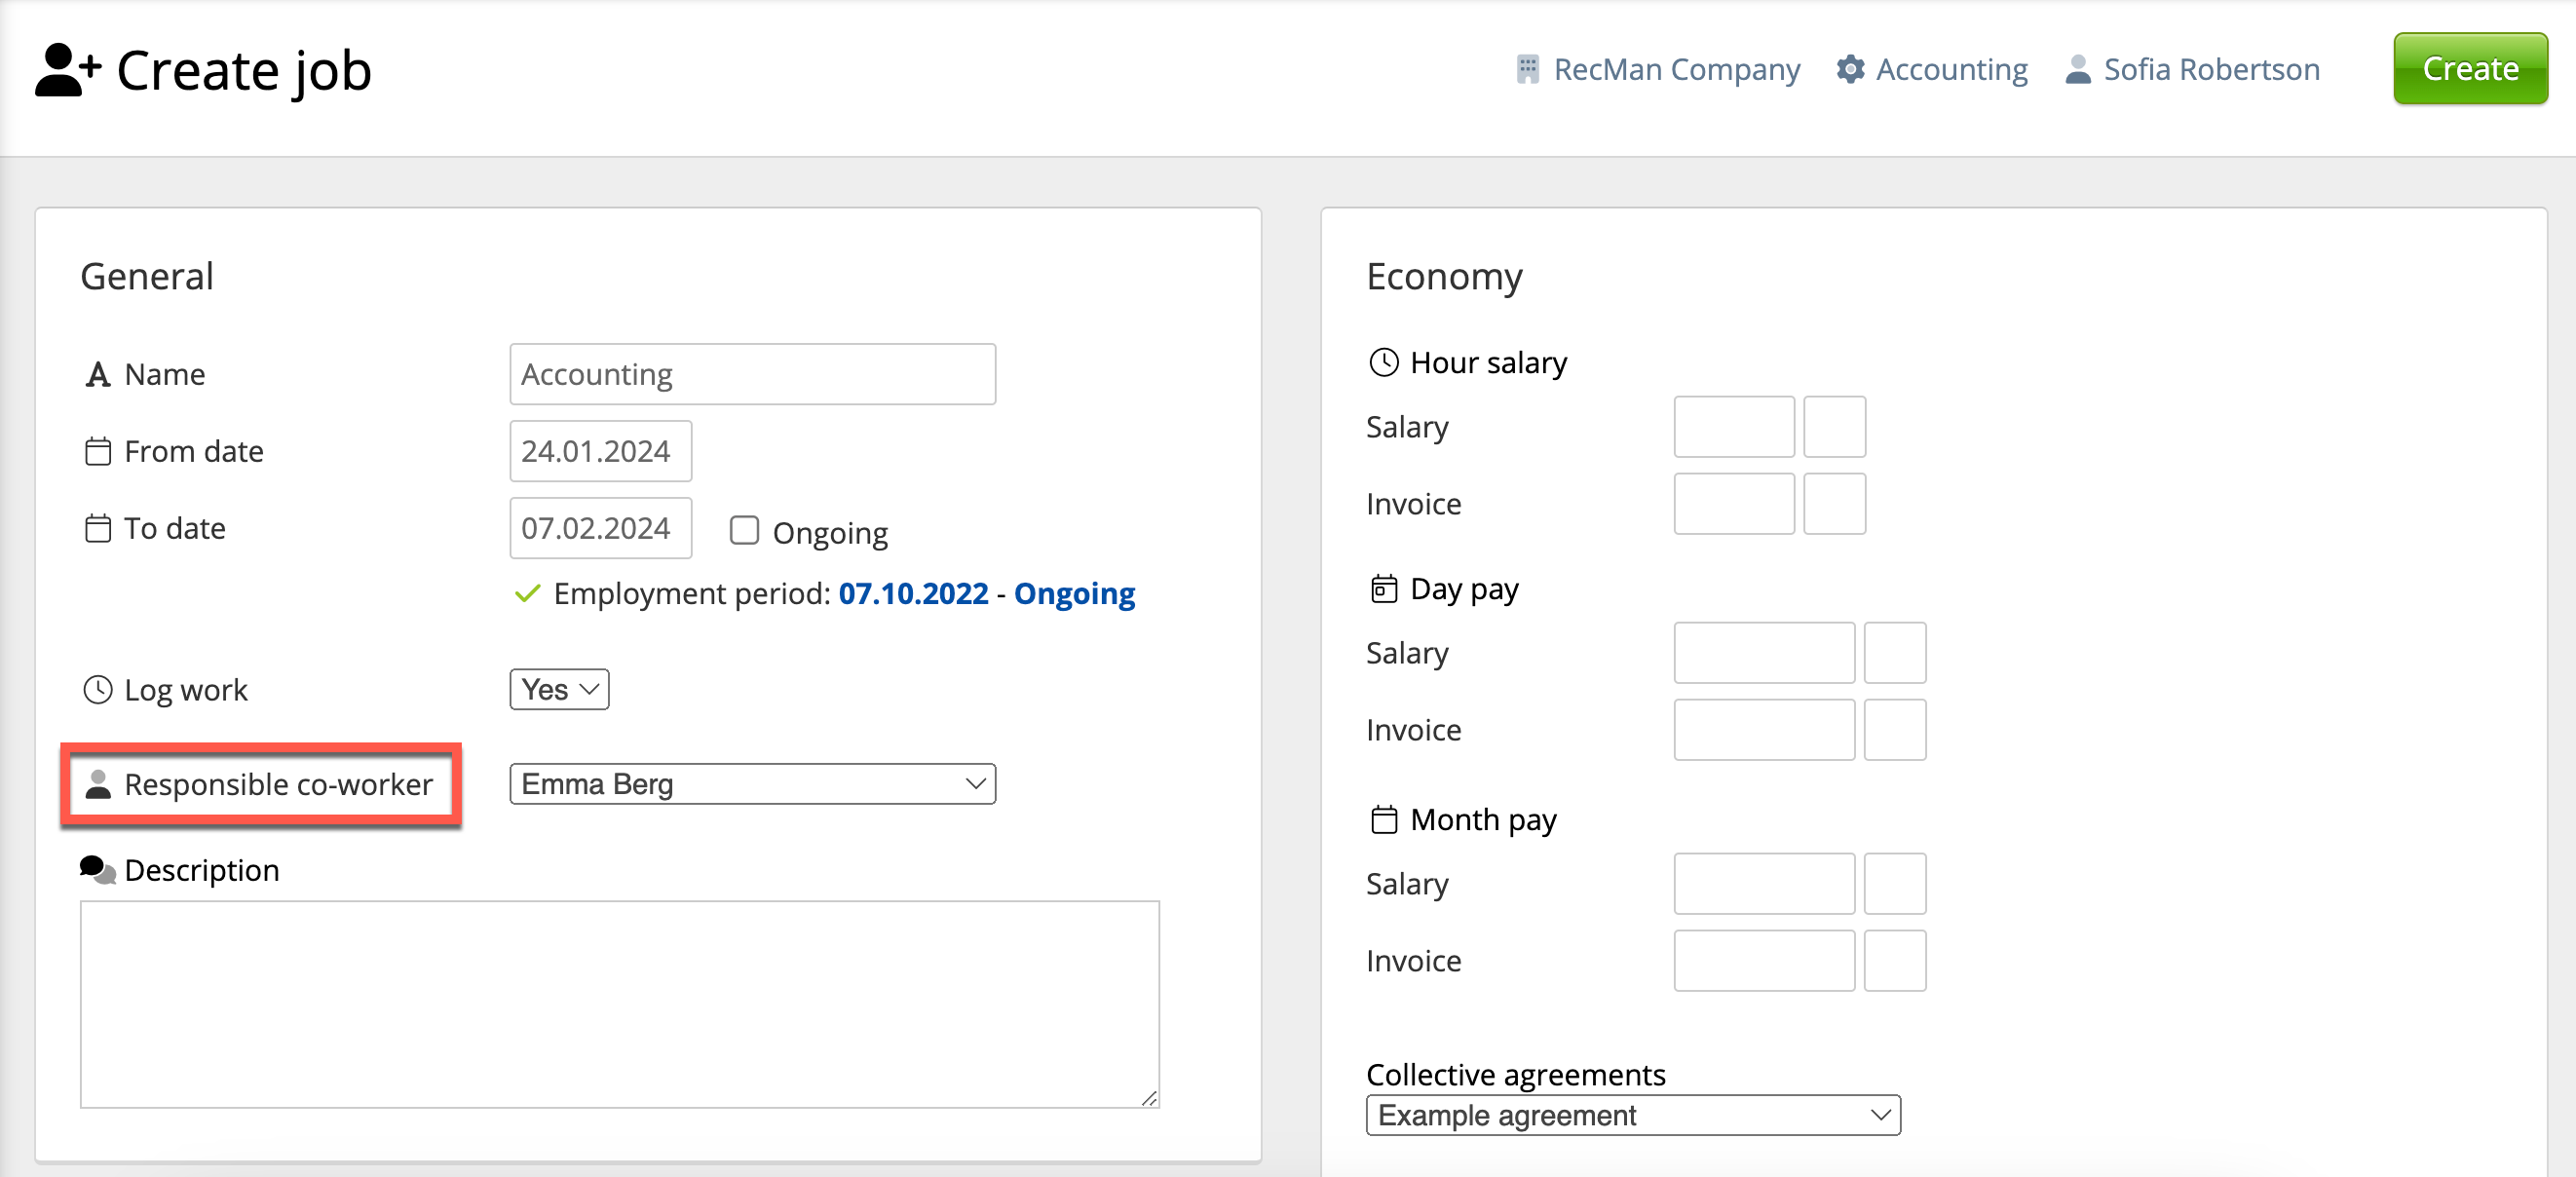
Task: Expand the Emma Berg co-worker dropdown
Action: coord(752,784)
